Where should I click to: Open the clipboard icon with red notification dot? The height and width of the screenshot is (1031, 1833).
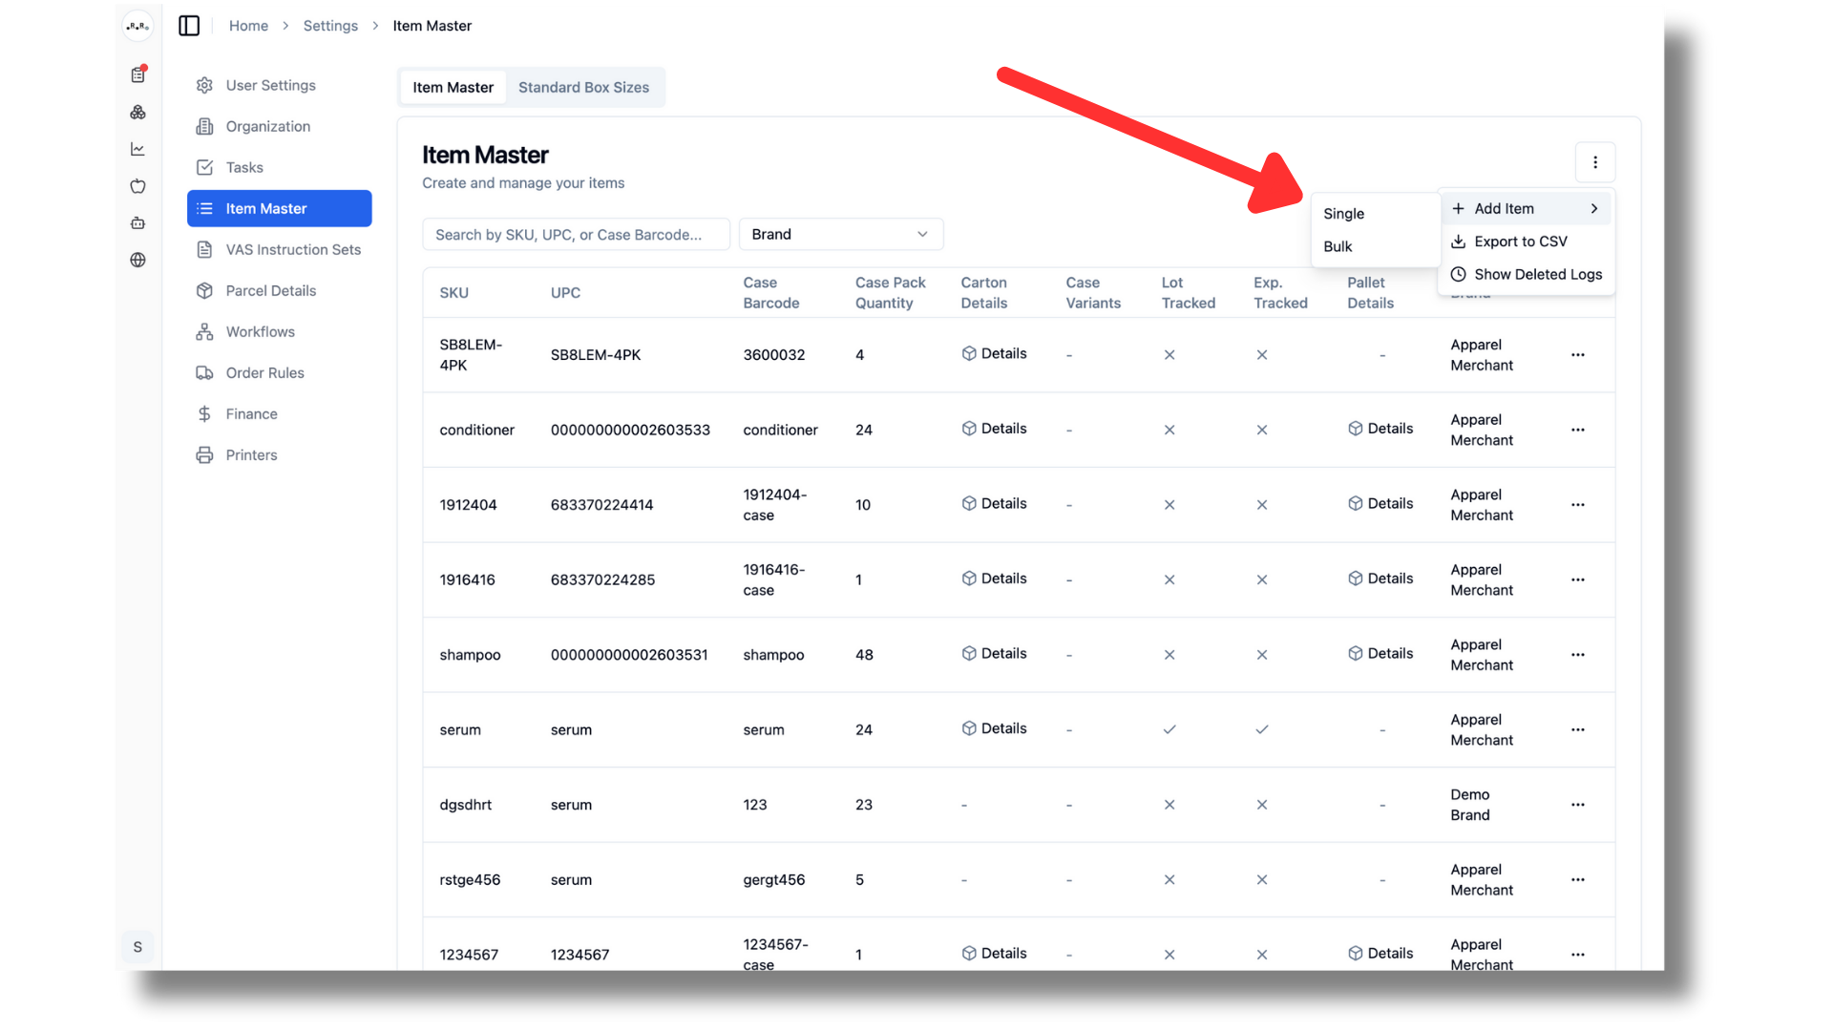coord(138,74)
